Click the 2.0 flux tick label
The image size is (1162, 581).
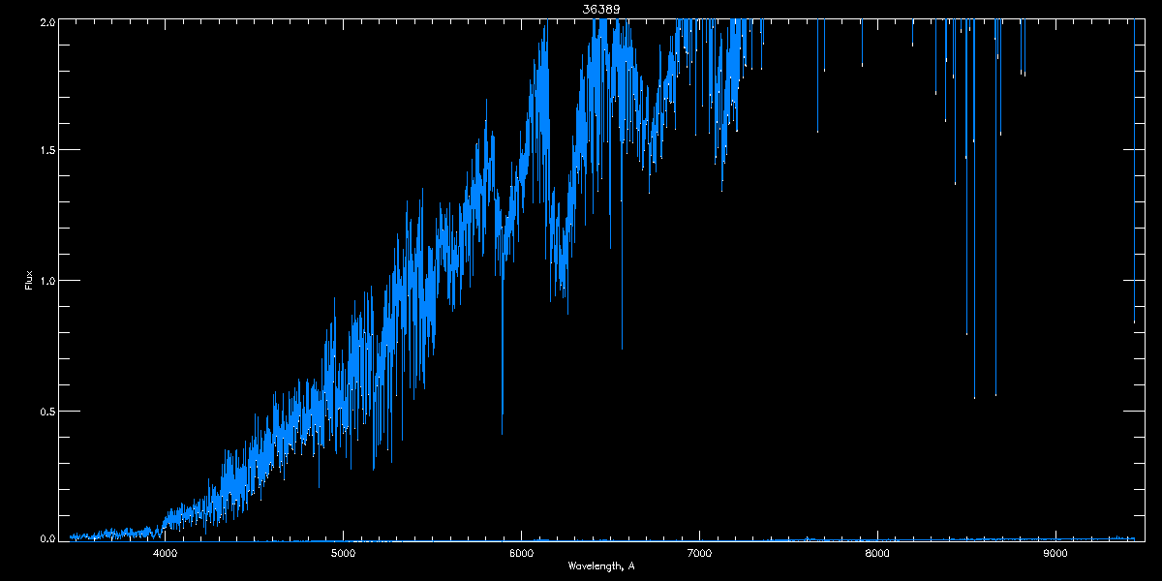pyautogui.click(x=46, y=21)
